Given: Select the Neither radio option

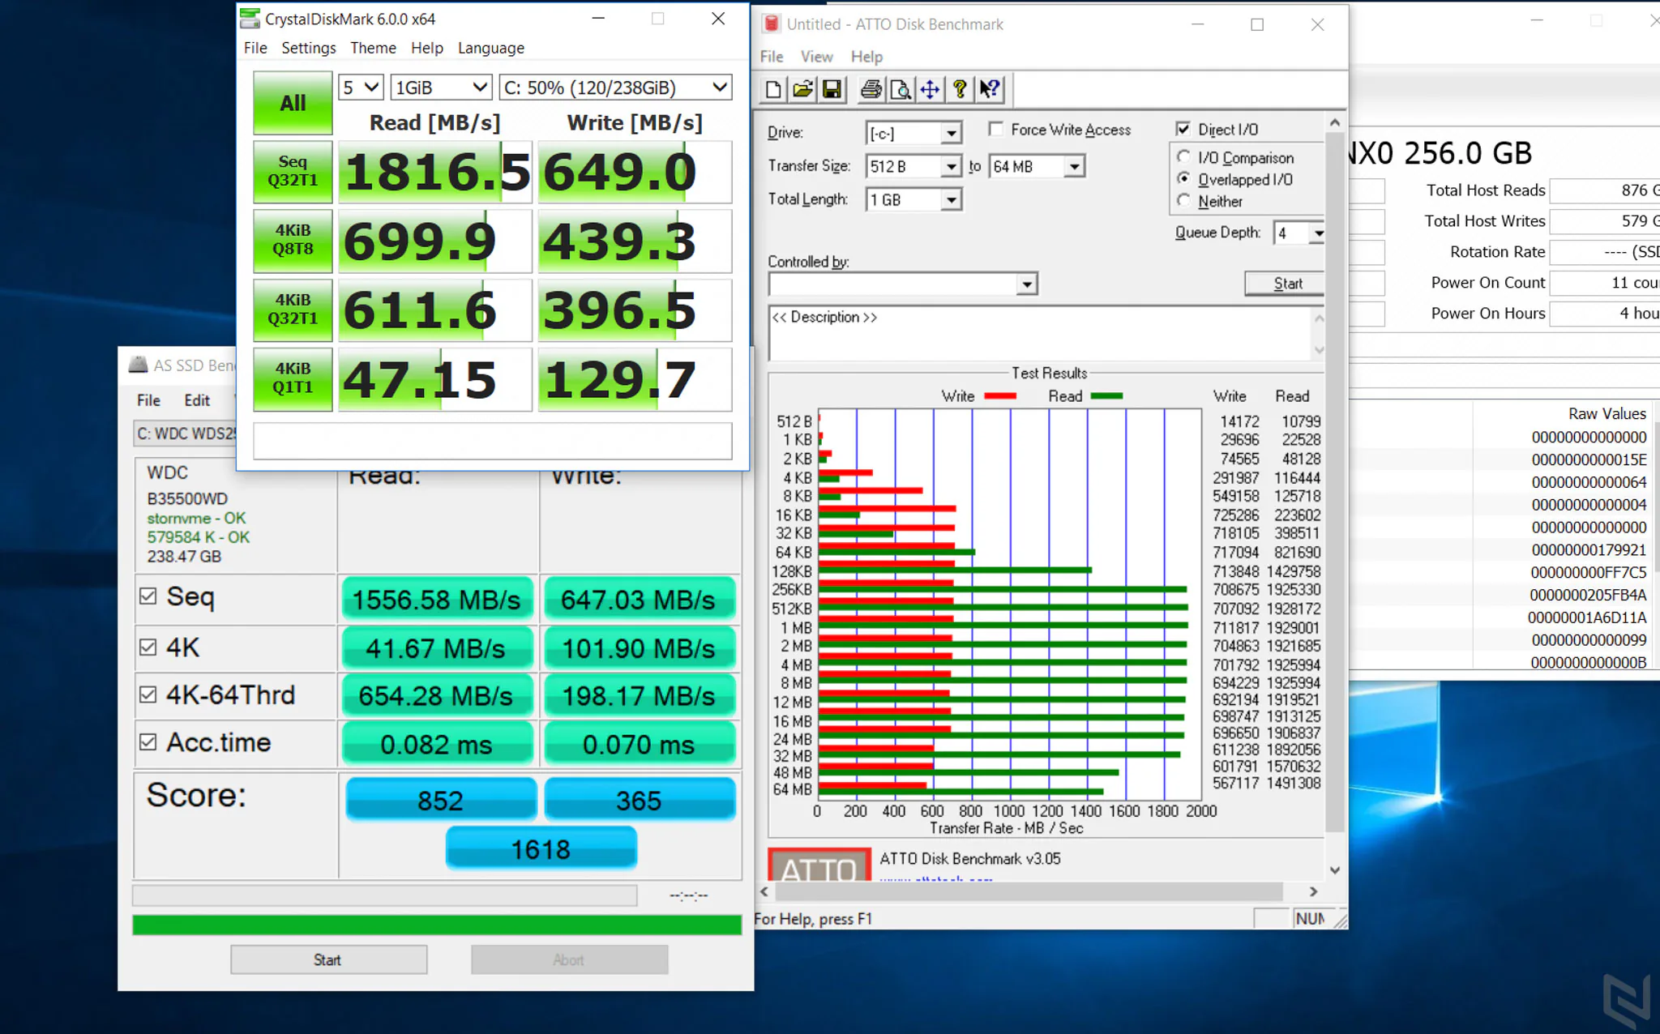Looking at the screenshot, I should (x=1184, y=200).
